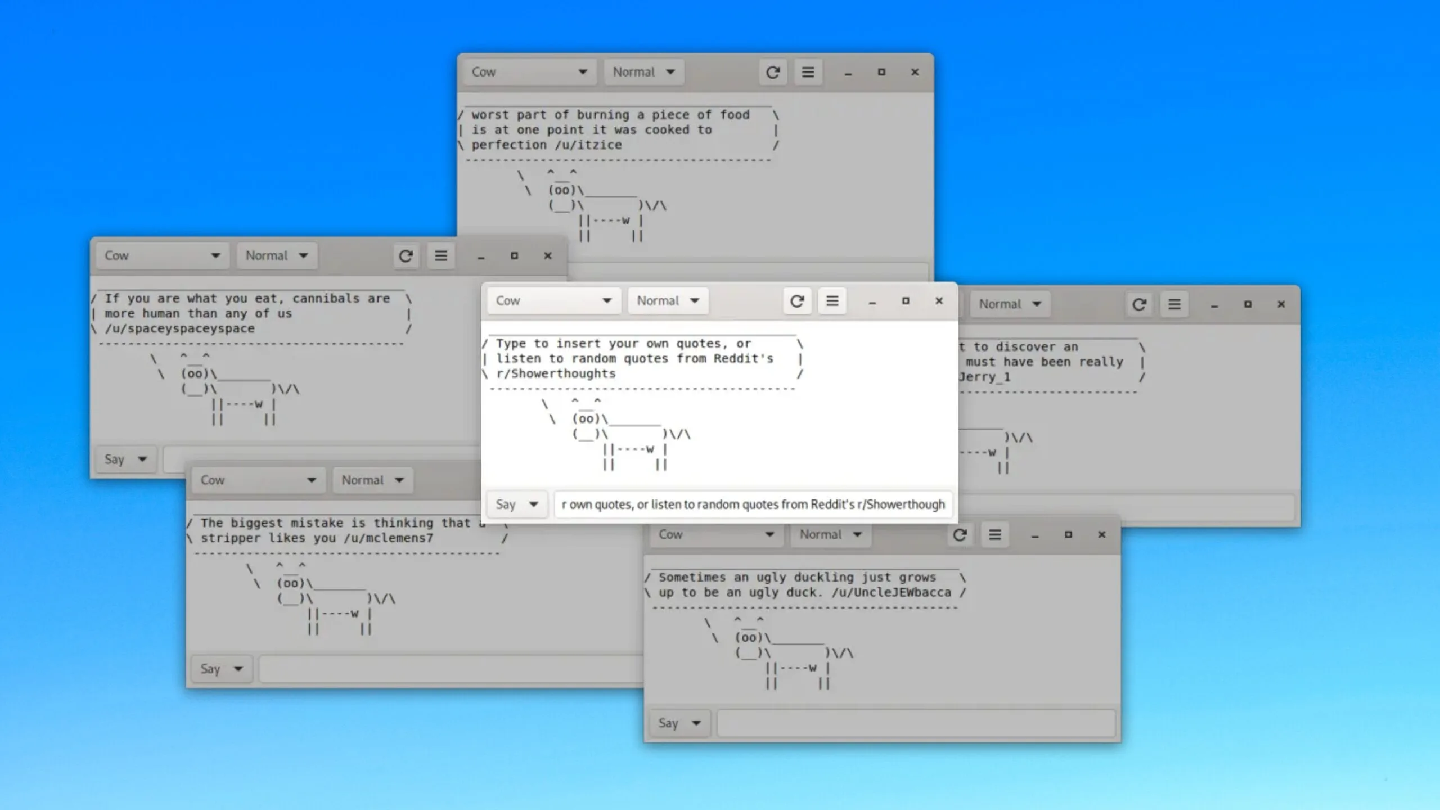Click the hamburger menu icon top window
The height and width of the screenshot is (810, 1440).
pyautogui.click(x=808, y=71)
